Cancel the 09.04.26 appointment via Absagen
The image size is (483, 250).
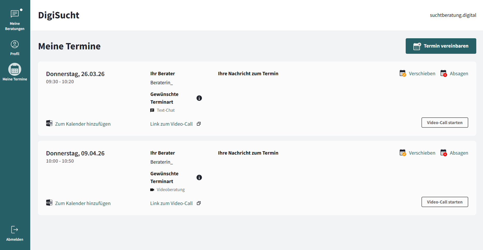click(x=454, y=153)
